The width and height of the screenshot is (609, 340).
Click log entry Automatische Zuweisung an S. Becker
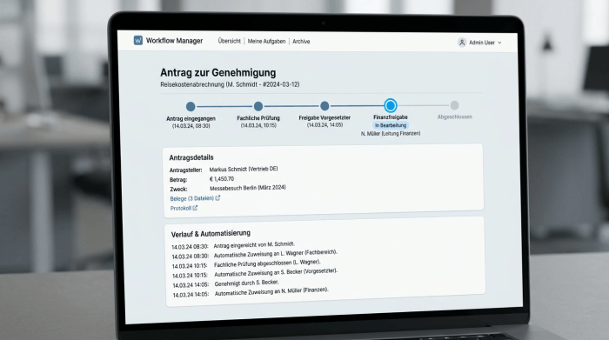(276, 272)
